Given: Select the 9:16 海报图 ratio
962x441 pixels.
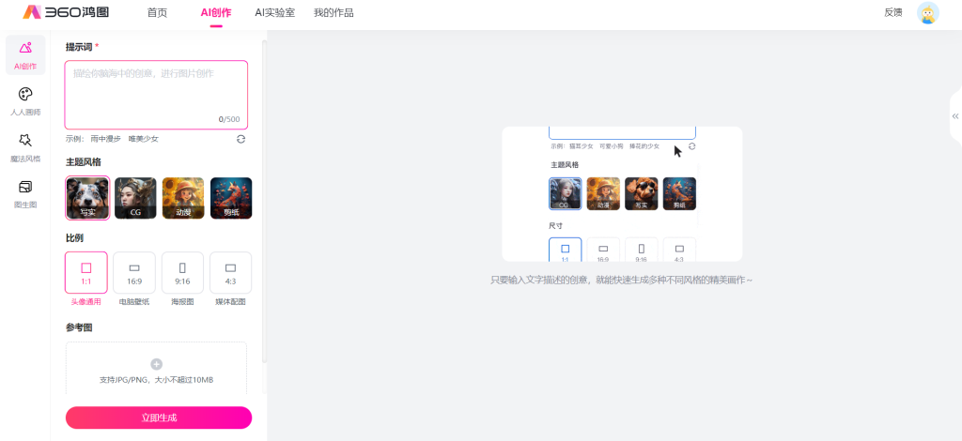Looking at the screenshot, I should pos(182,273).
